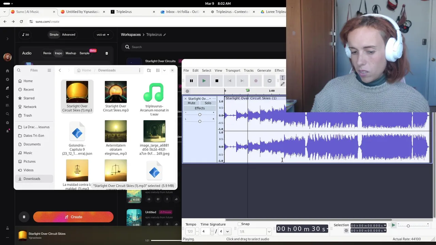This screenshot has width=436, height=245.
Task: Click search-folder icon in Files header
Action: [149, 70]
